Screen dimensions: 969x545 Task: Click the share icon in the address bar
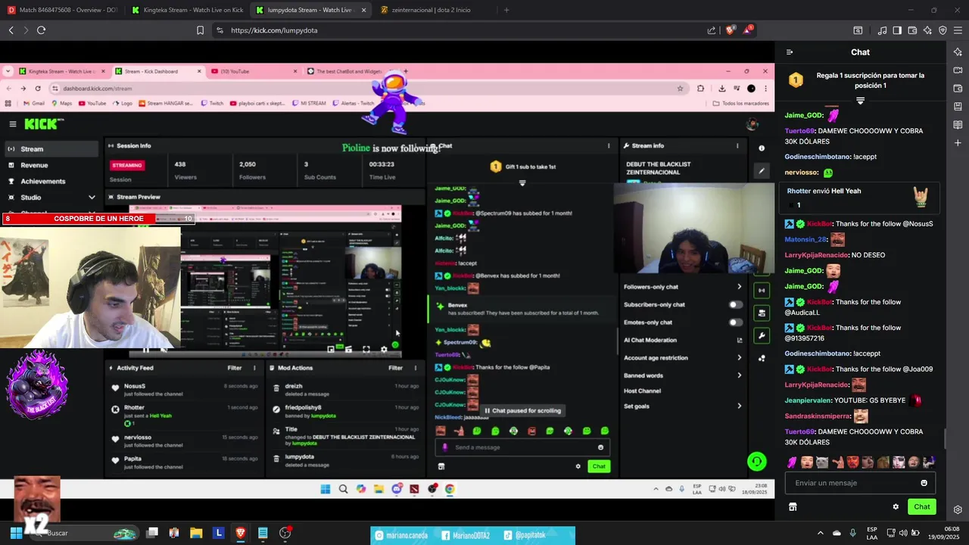pyautogui.click(x=712, y=30)
